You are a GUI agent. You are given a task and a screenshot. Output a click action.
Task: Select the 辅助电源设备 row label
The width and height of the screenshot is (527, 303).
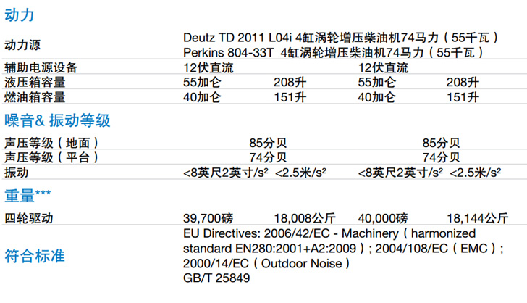(41, 68)
